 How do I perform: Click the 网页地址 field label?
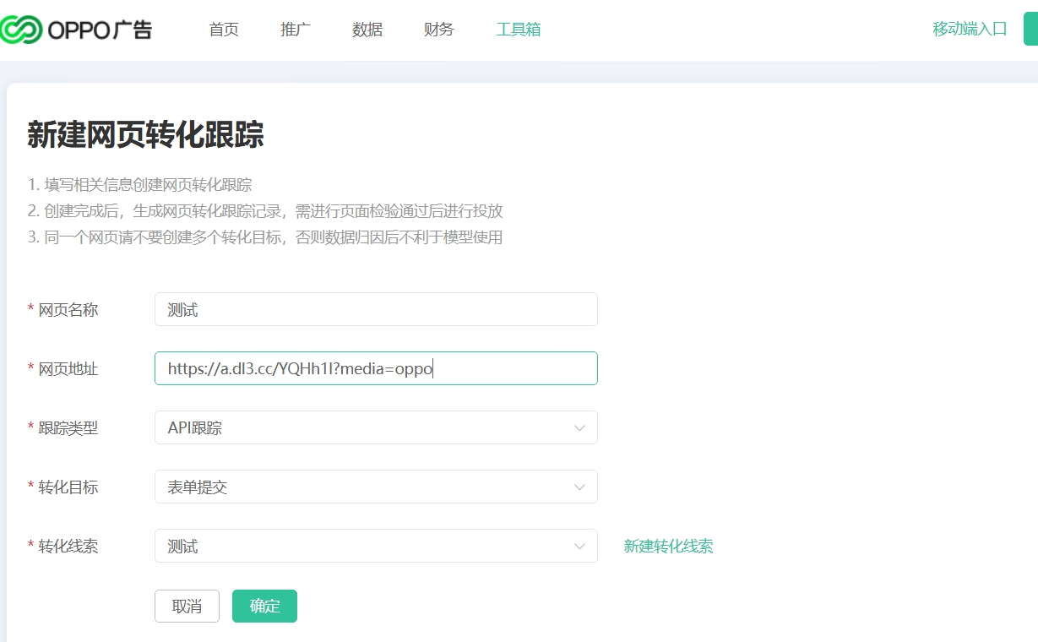68,369
